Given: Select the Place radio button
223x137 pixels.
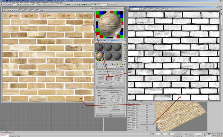Looking at the screenshot, I should point(117,97).
